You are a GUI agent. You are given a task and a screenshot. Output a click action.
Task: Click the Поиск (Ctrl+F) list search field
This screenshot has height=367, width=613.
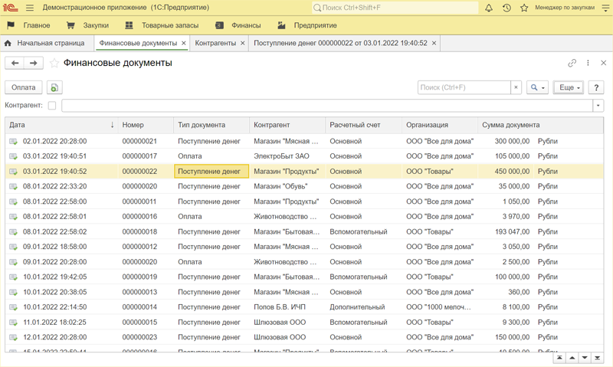point(464,88)
